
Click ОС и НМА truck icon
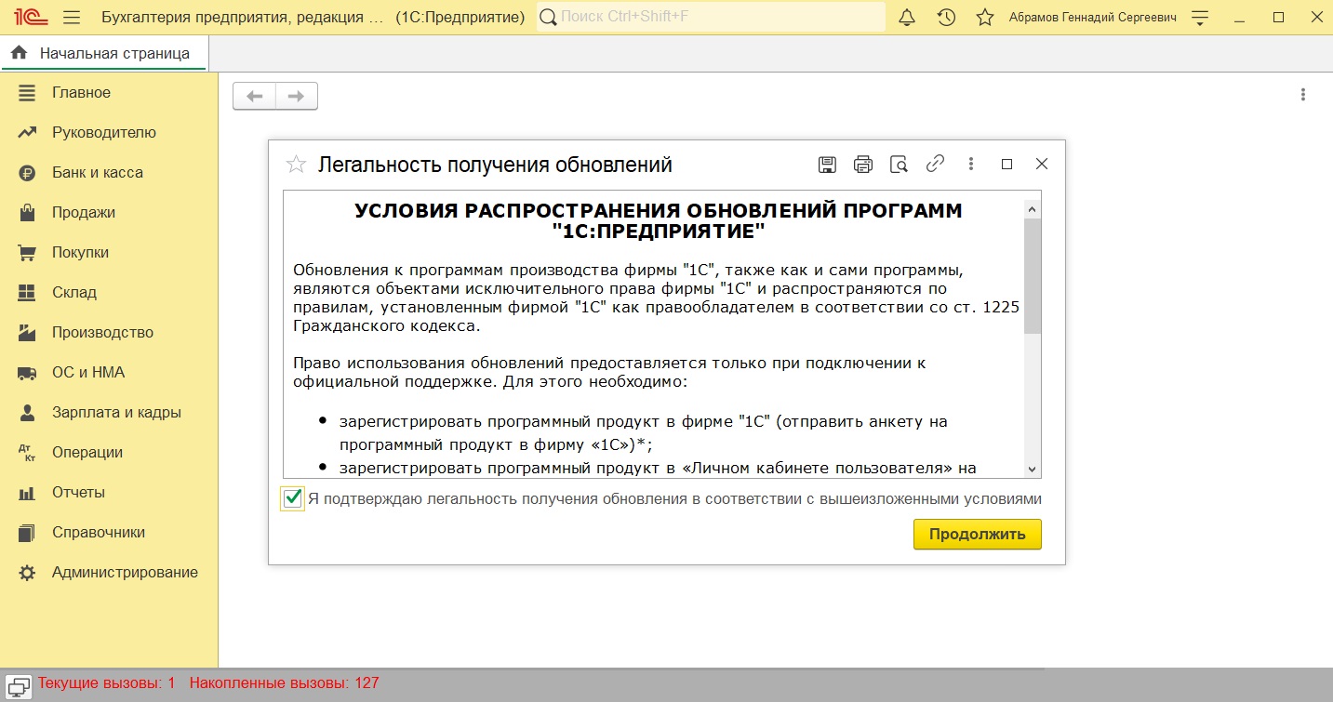pos(27,372)
